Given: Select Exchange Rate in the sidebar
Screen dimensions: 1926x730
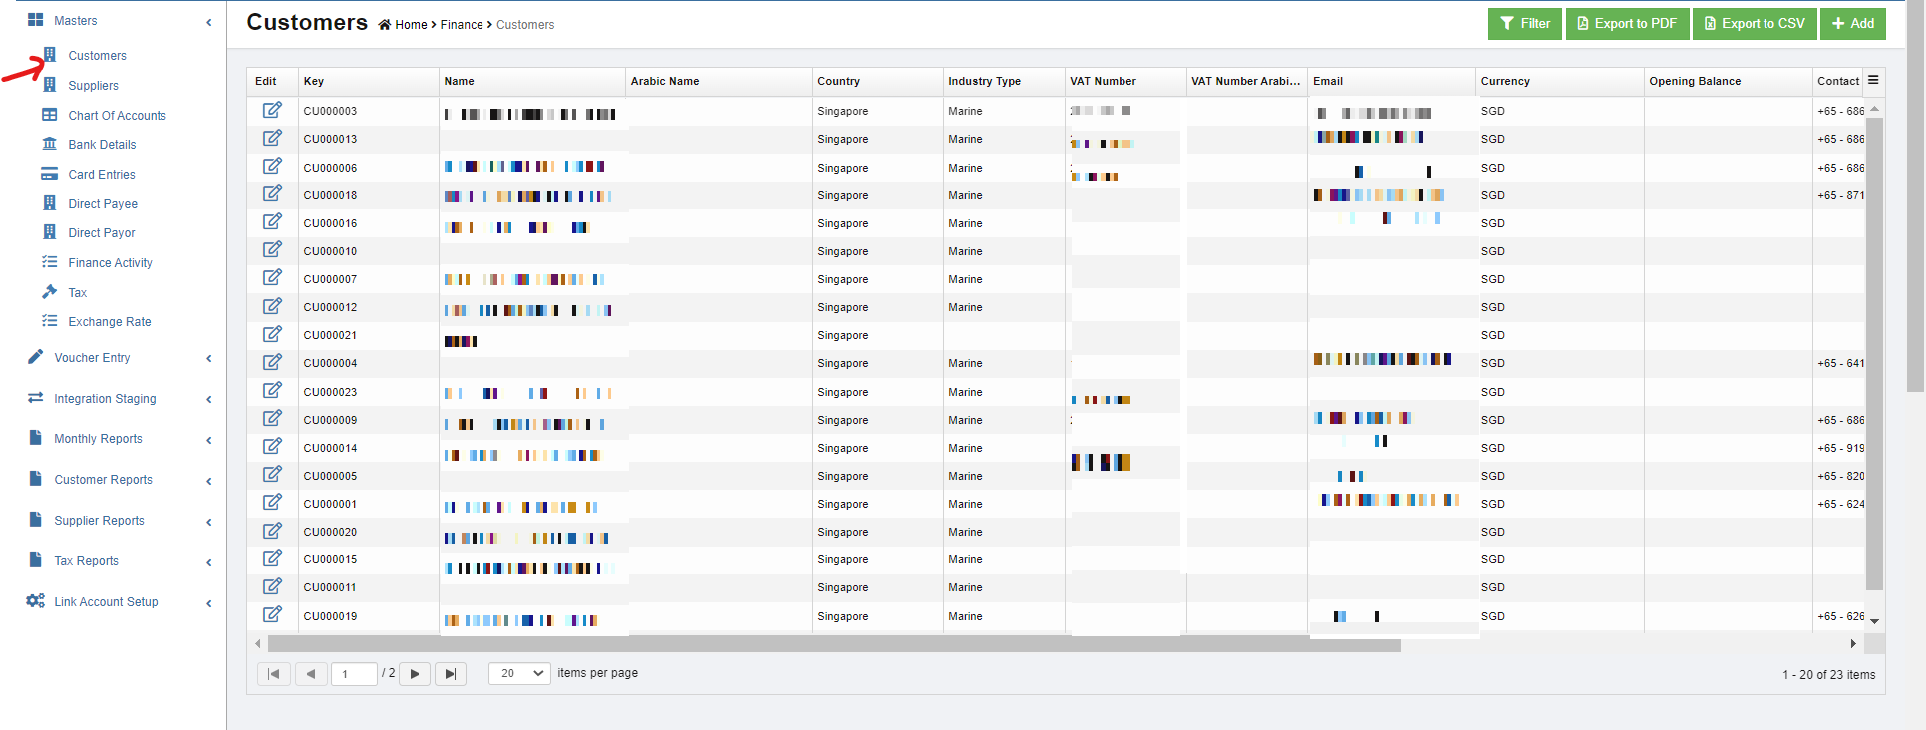Looking at the screenshot, I should click(x=110, y=322).
